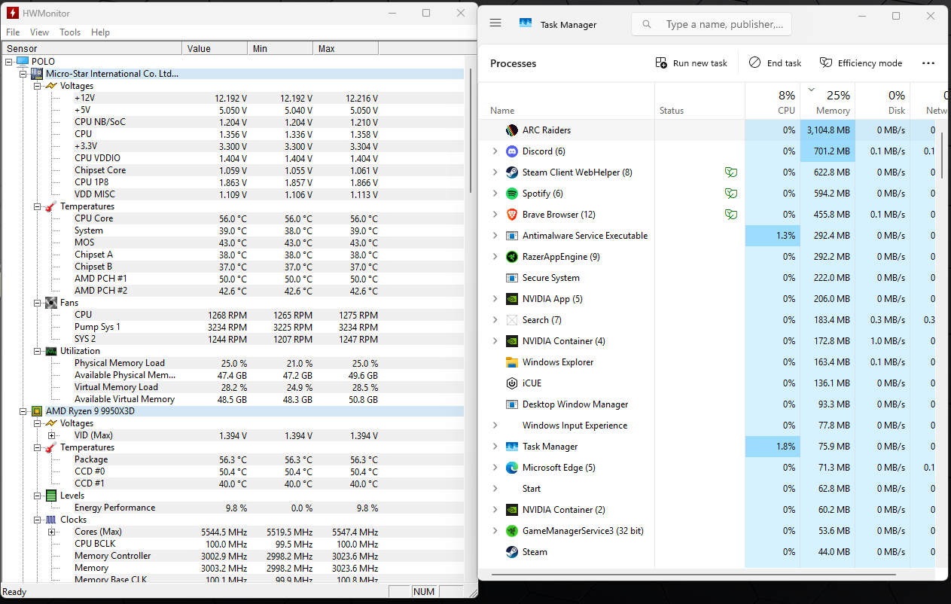Collapse the Fans node in HWMonitor
This screenshot has height=604, width=951.
click(38, 303)
